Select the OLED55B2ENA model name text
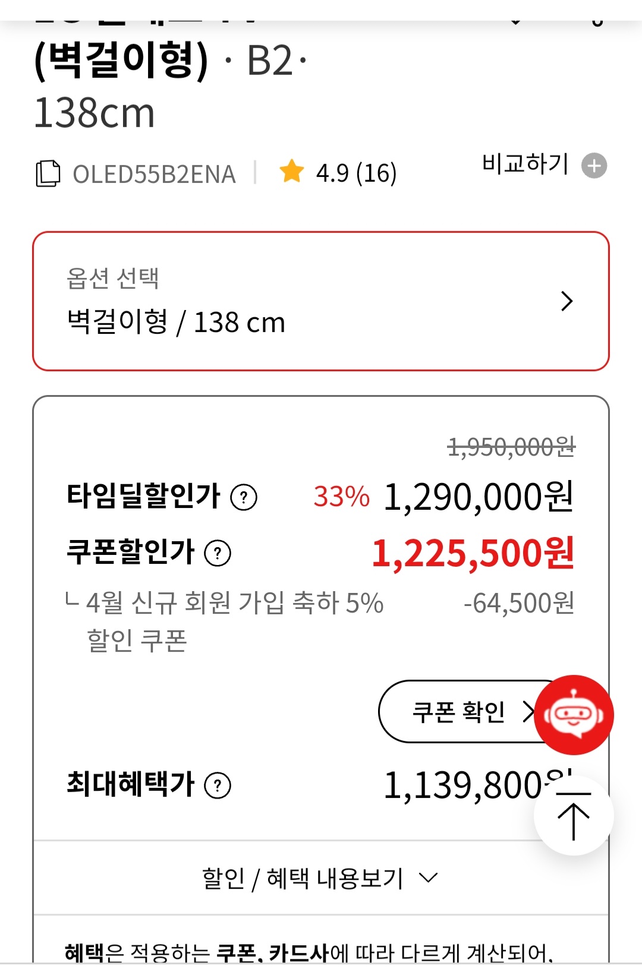642x969 pixels. (154, 174)
